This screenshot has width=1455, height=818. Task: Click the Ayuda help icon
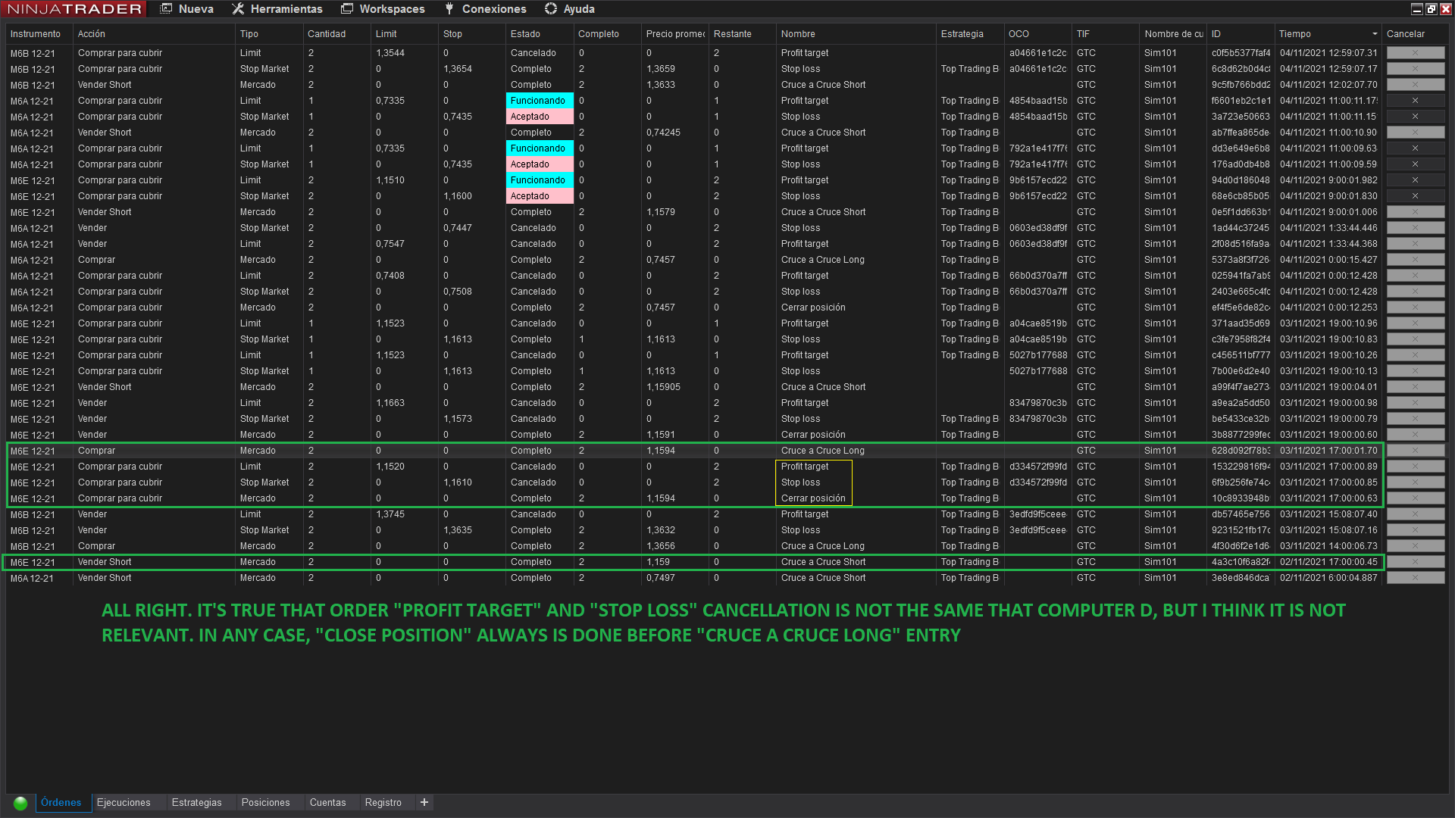551,9
